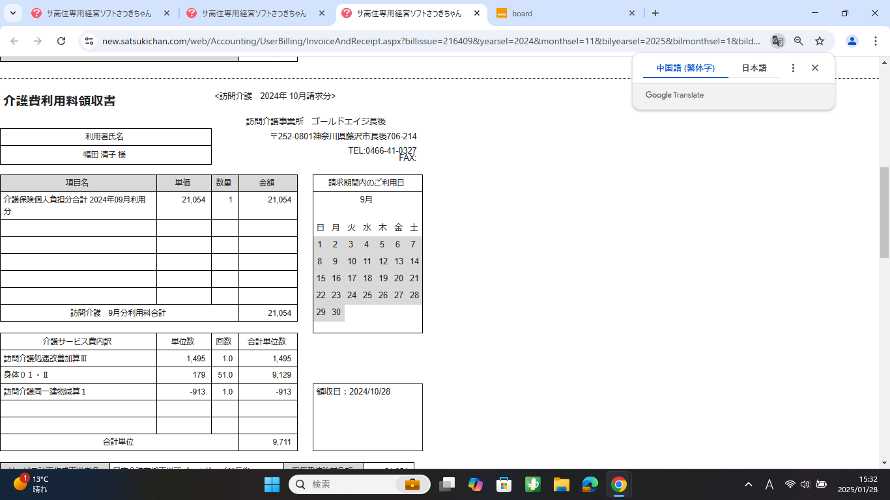Click the Google Translate icon in address bar
This screenshot has height=500, width=890.
tap(777, 41)
